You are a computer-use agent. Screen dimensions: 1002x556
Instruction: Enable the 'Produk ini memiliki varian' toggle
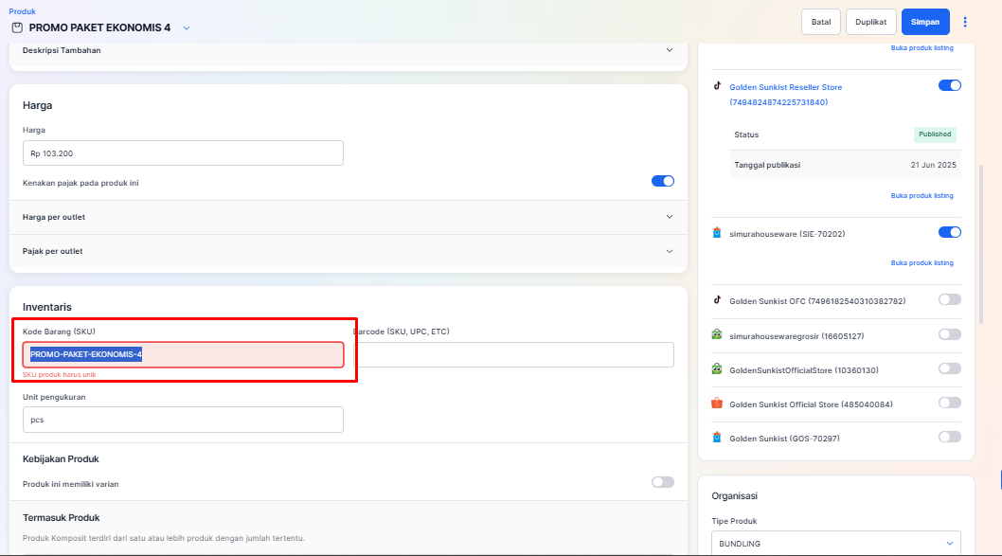(662, 482)
